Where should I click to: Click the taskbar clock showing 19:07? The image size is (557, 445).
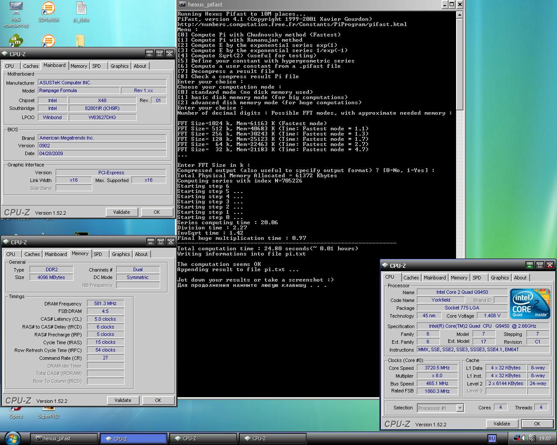click(545, 438)
